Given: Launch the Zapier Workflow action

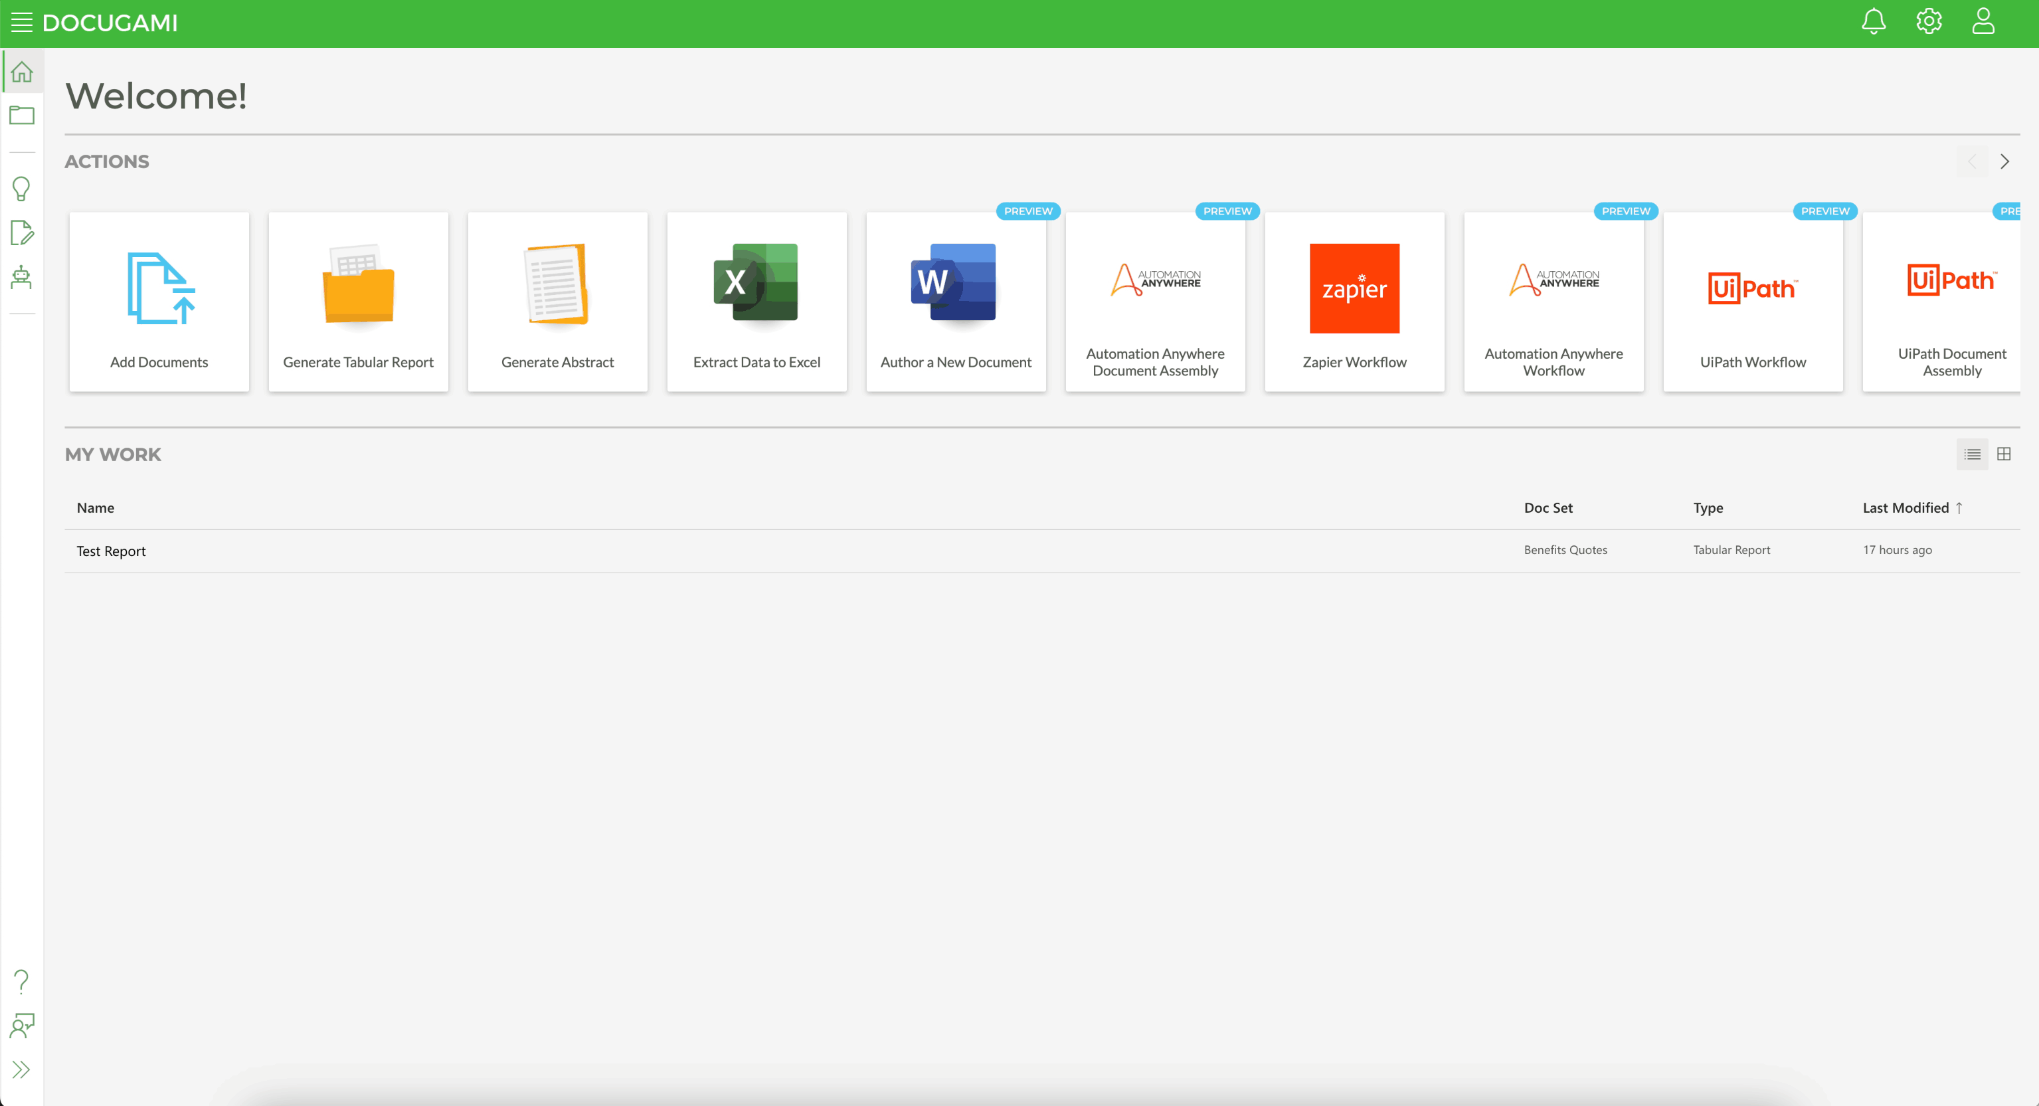Looking at the screenshot, I should pyautogui.click(x=1354, y=301).
